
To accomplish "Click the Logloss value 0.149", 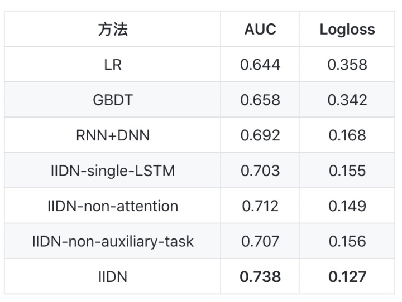I will click(347, 206).
